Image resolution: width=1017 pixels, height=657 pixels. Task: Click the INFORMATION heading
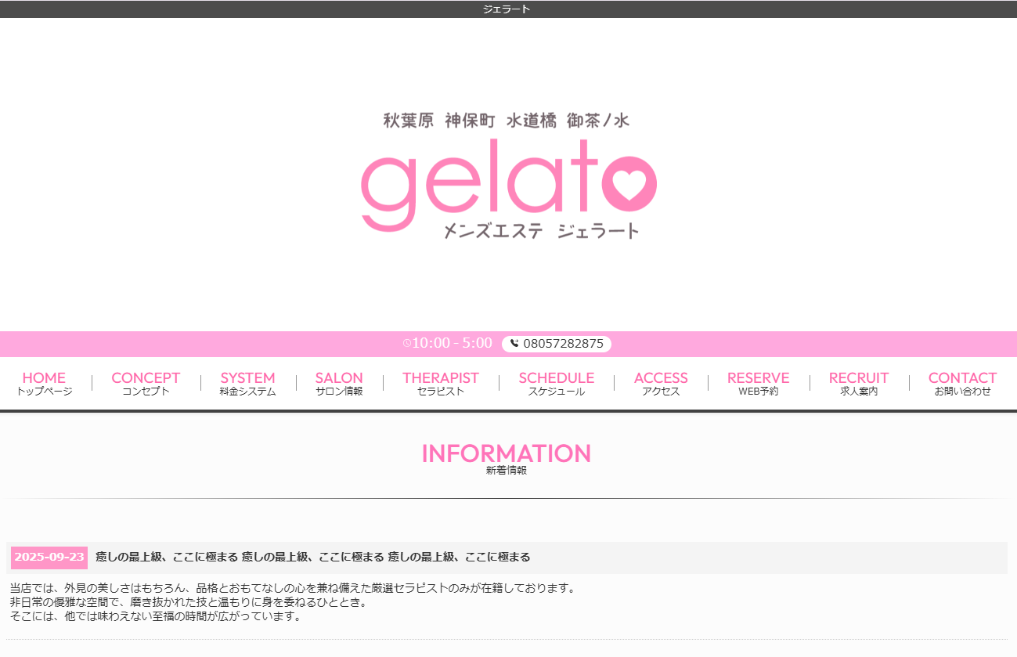pos(507,453)
